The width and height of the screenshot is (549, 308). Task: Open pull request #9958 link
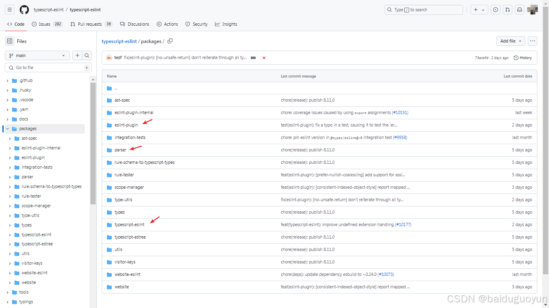[400, 137]
